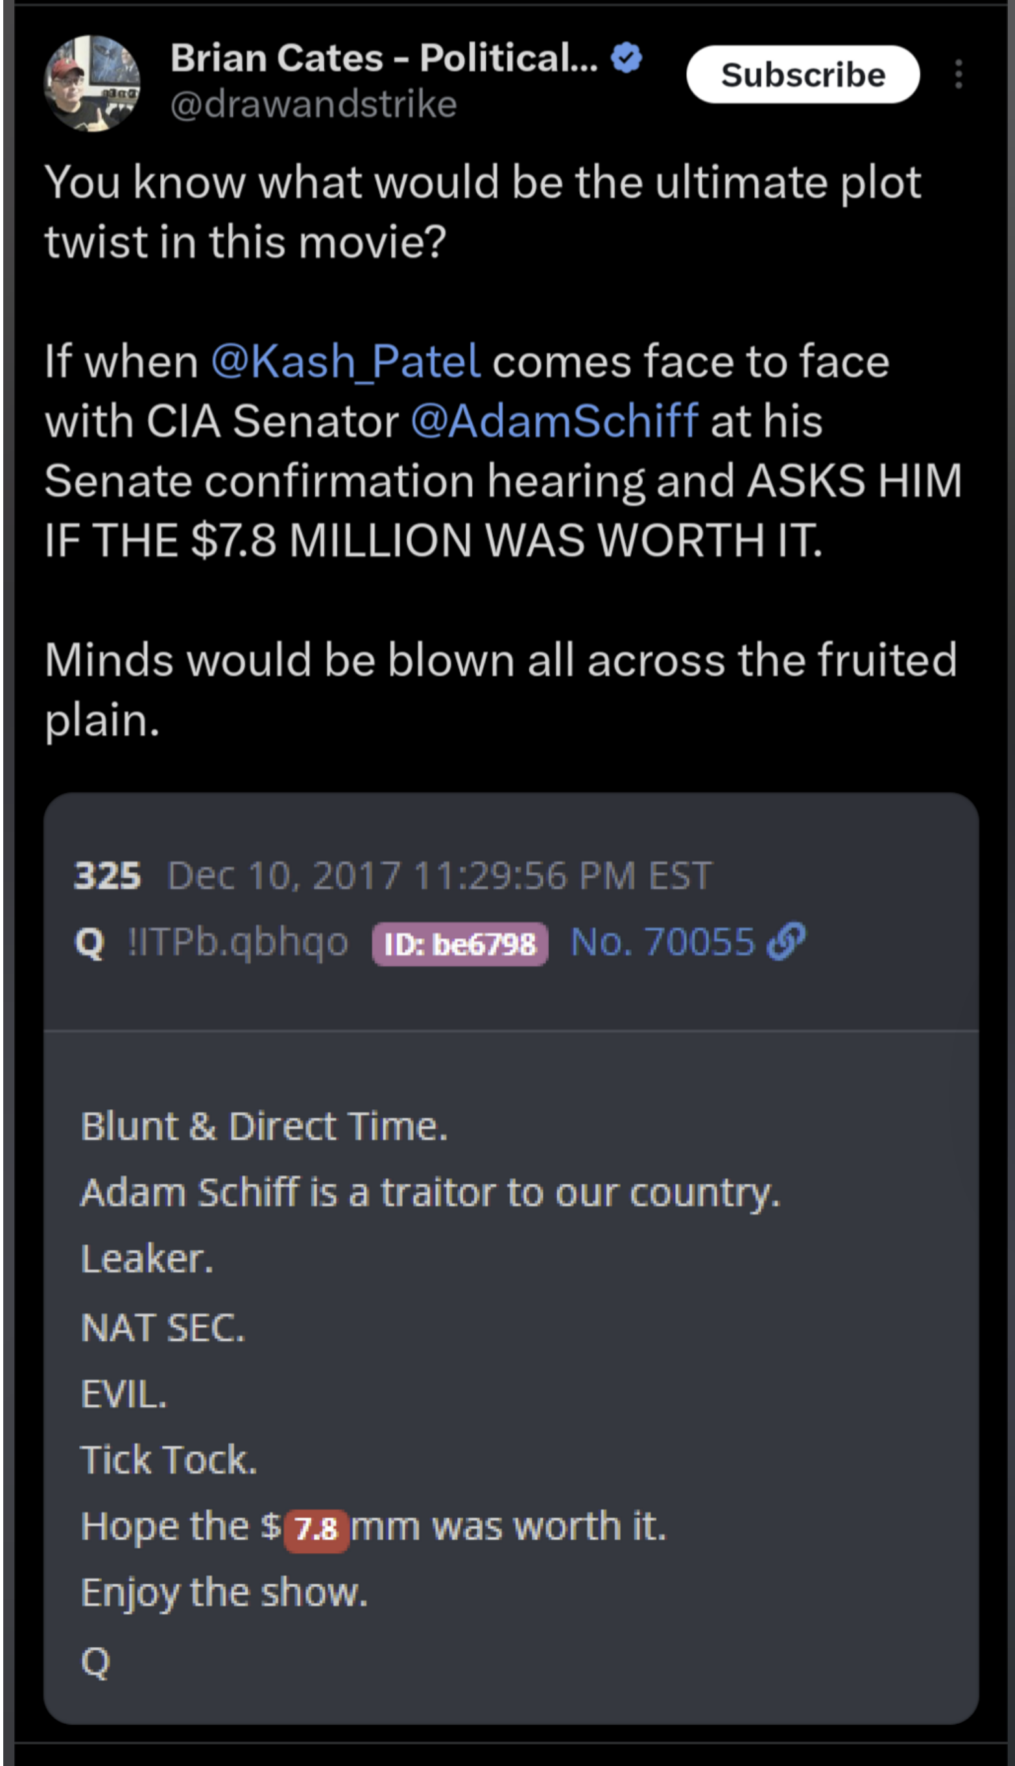Screen dimensions: 1015x1766
Task: Click the "Tick Tock." line
Action: pos(169,1459)
